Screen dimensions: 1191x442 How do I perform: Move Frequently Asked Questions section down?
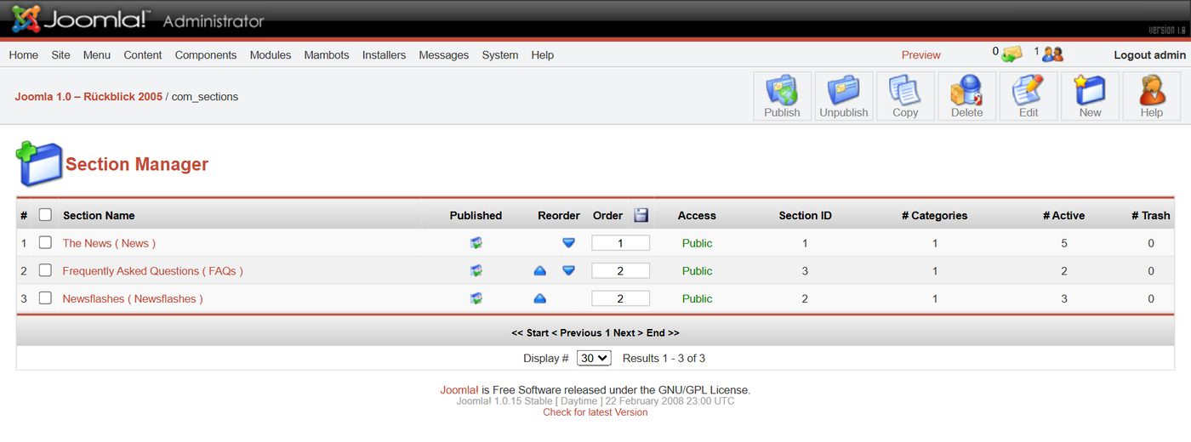(x=569, y=271)
